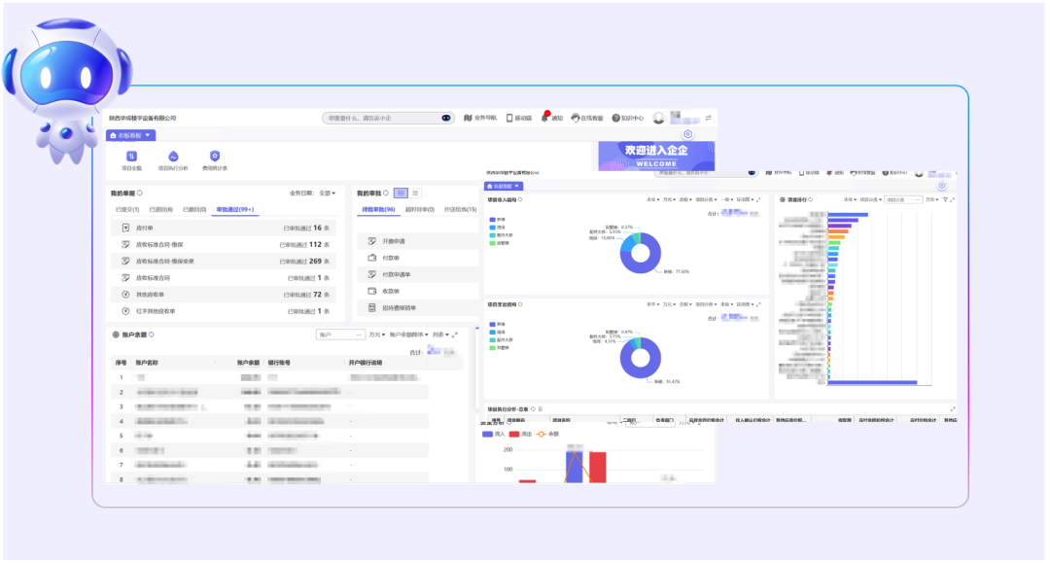
Task: Click the 通知 bell icon
Action: tap(544, 118)
